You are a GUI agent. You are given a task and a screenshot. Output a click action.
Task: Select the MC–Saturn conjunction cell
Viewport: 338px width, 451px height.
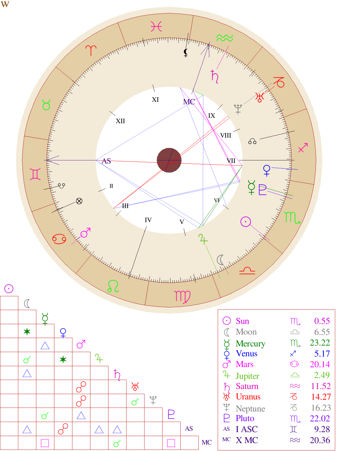pyautogui.click(x=117, y=443)
